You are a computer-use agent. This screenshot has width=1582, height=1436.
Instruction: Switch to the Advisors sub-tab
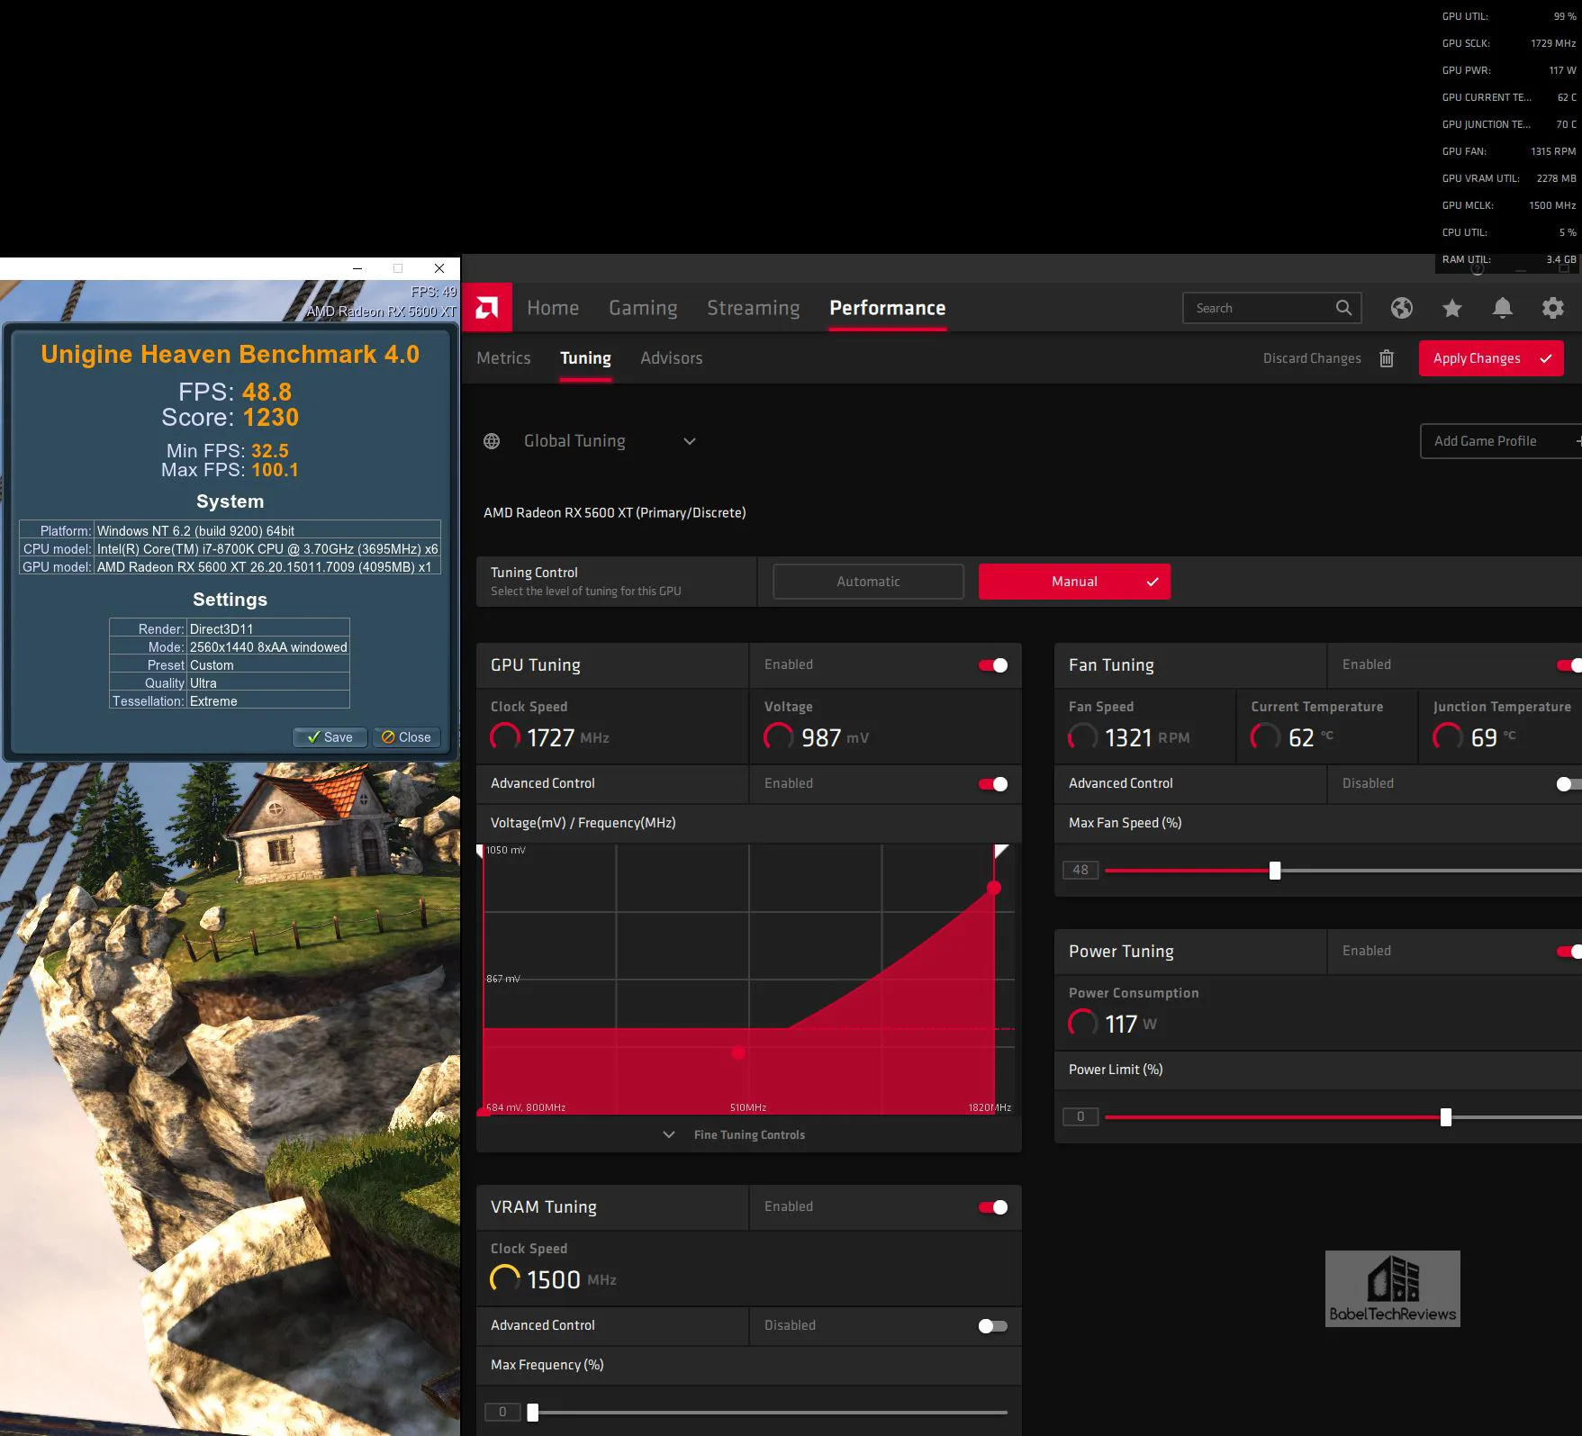point(671,358)
